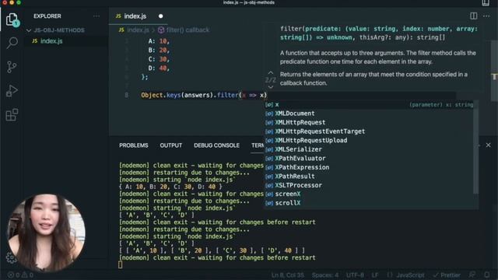Choose the scrollX suggestion

[x=369, y=203]
